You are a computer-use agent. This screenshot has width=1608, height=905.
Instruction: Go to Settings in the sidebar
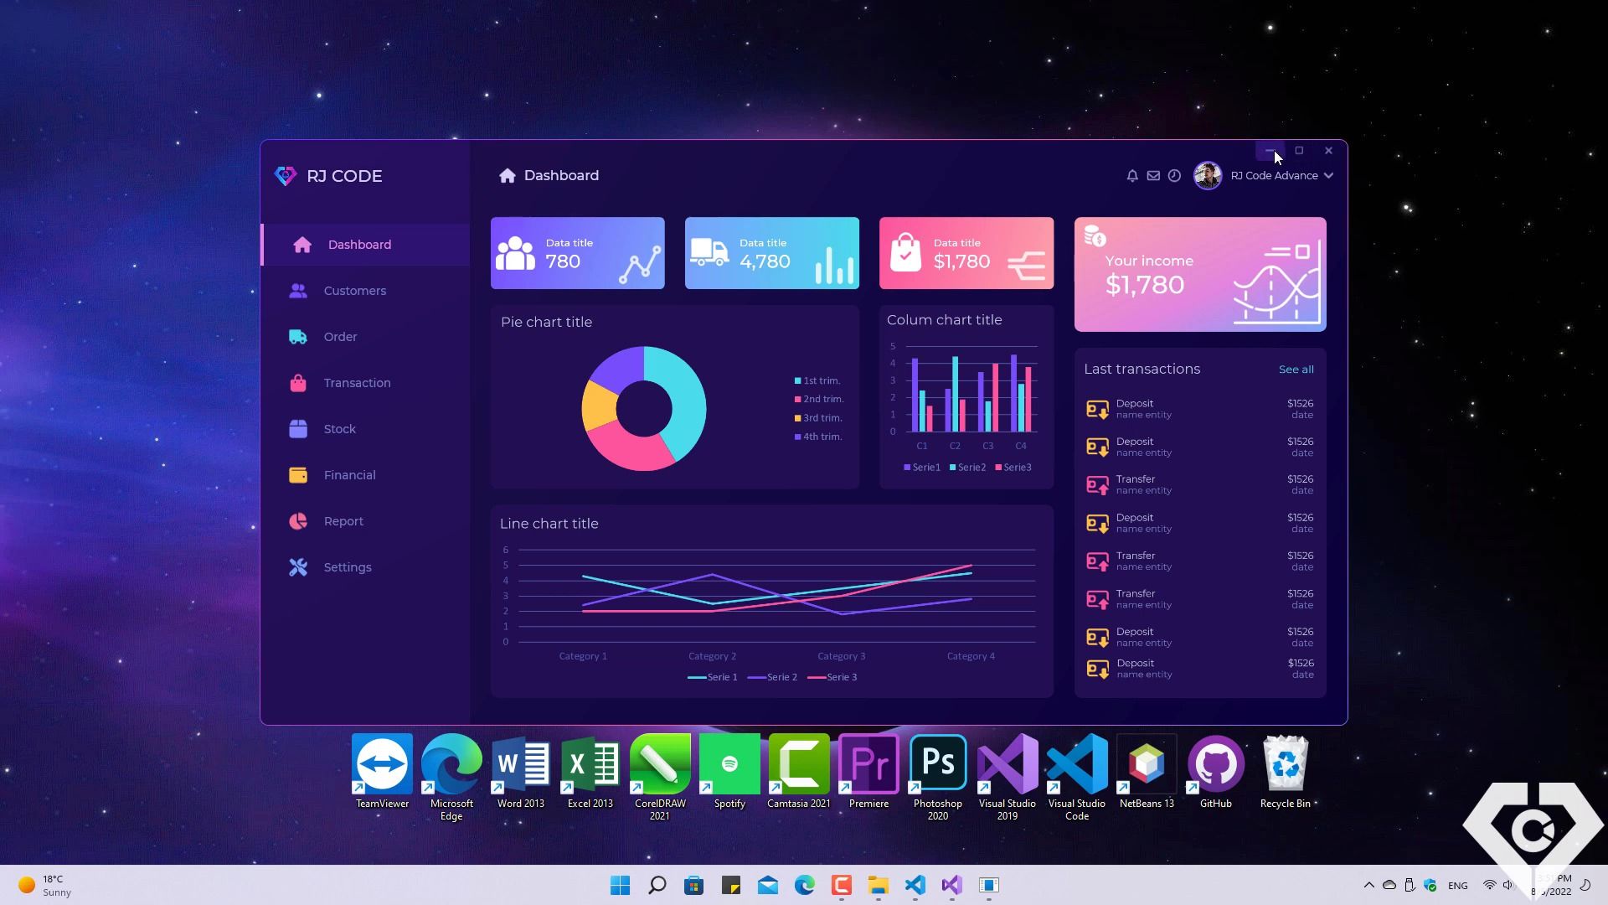click(x=347, y=567)
